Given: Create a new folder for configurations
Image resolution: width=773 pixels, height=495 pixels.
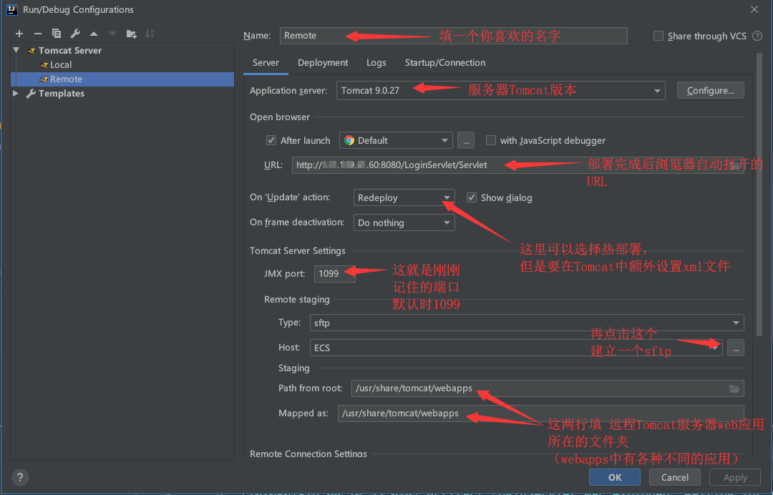Looking at the screenshot, I should (131, 34).
